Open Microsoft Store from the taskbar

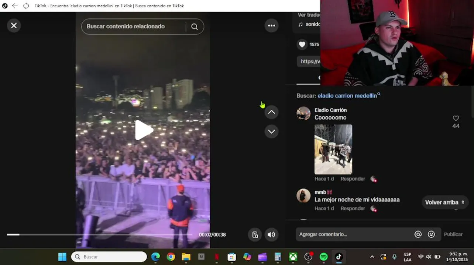pos(232,257)
